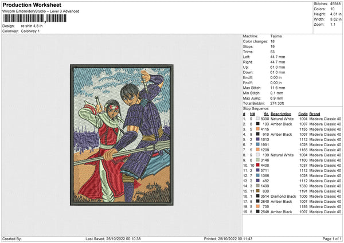Click 'Natural White' description in stop 8
344x243 pixels.
coord(282,155)
